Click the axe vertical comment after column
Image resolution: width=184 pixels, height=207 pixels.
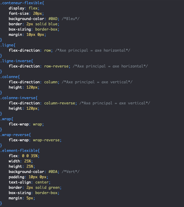97,82
